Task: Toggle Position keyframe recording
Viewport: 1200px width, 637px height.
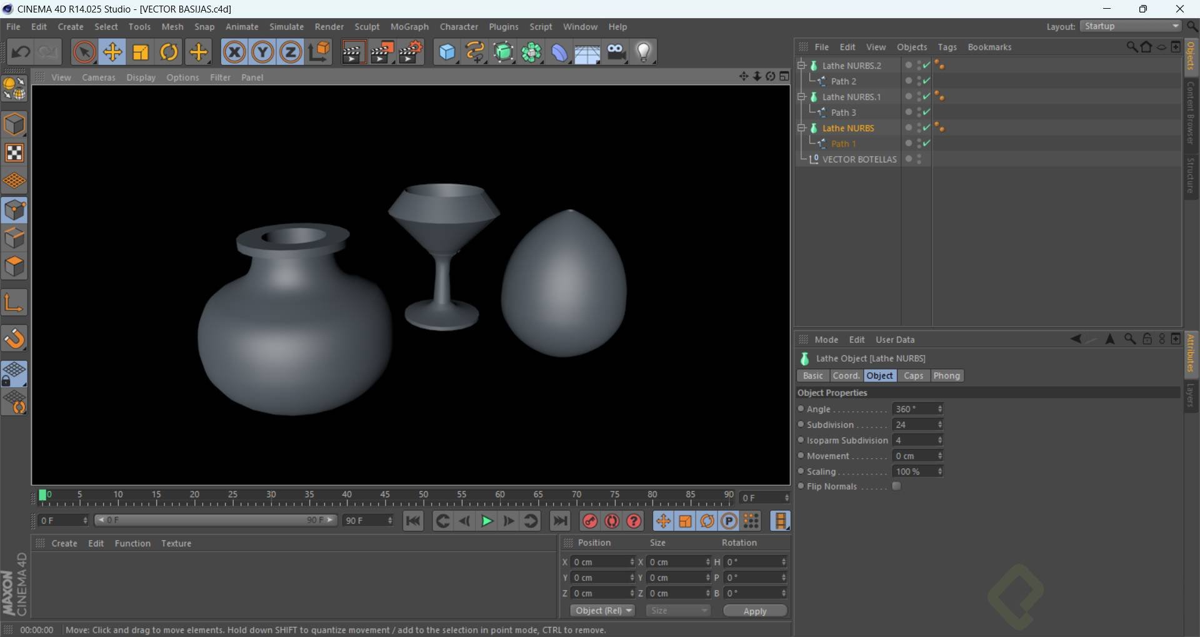Action: (x=663, y=521)
